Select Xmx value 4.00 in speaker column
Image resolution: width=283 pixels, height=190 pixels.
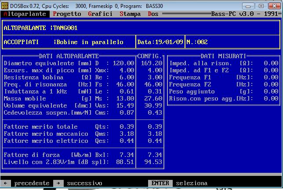[127, 70]
